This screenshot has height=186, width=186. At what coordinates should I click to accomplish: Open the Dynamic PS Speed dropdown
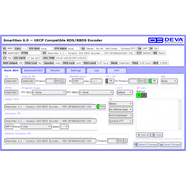[x=64, y=127]
